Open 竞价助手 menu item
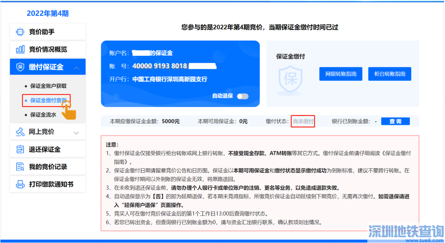This screenshot has width=445, height=243. (48, 32)
